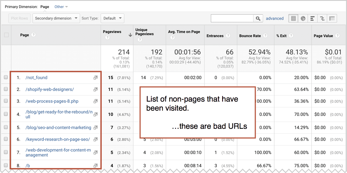Open the comparison view
The height and width of the screenshot is (173, 347).
322,18
